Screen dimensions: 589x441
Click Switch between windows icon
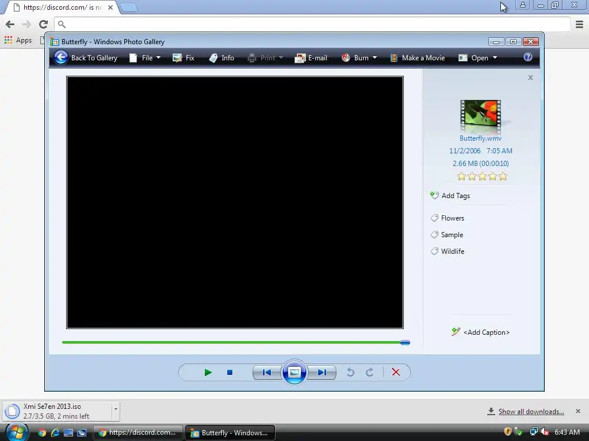pyautogui.click(x=82, y=433)
